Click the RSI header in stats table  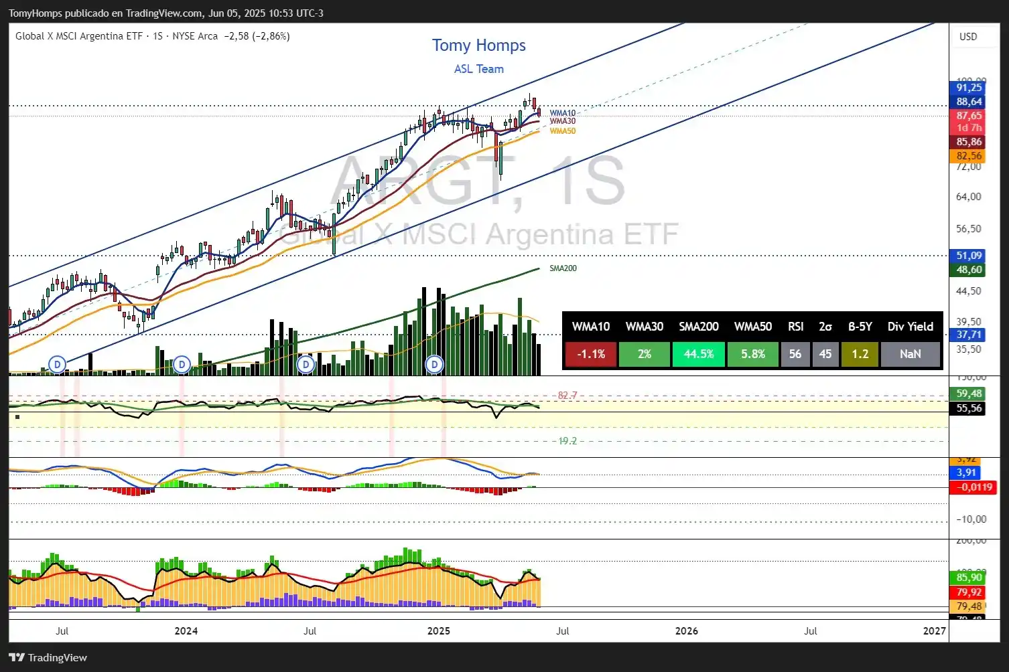click(795, 327)
